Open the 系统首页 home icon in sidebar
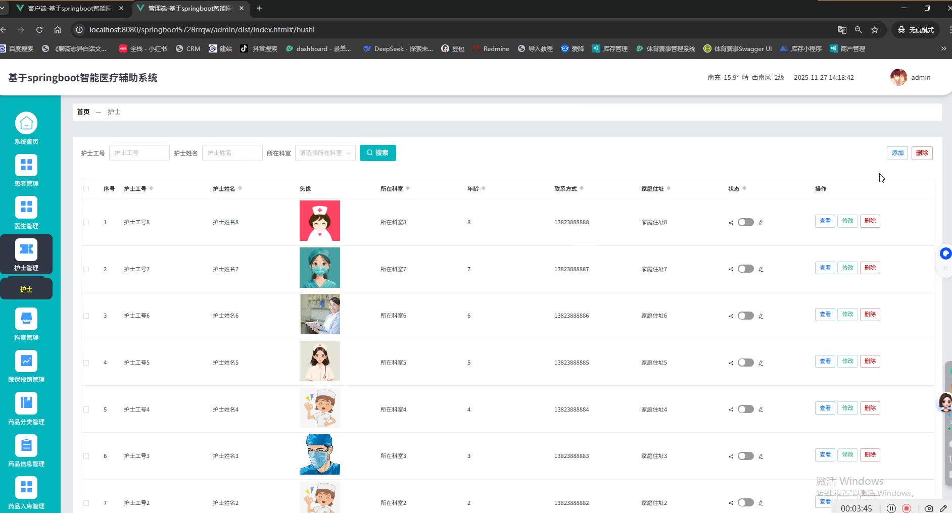Screen dimensions: 952x513 pos(26,124)
